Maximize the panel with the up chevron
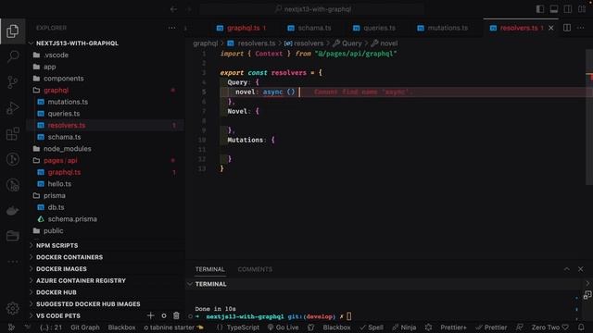This screenshot has width=593, height=333. pyautogui.click(x=566, y=269)
